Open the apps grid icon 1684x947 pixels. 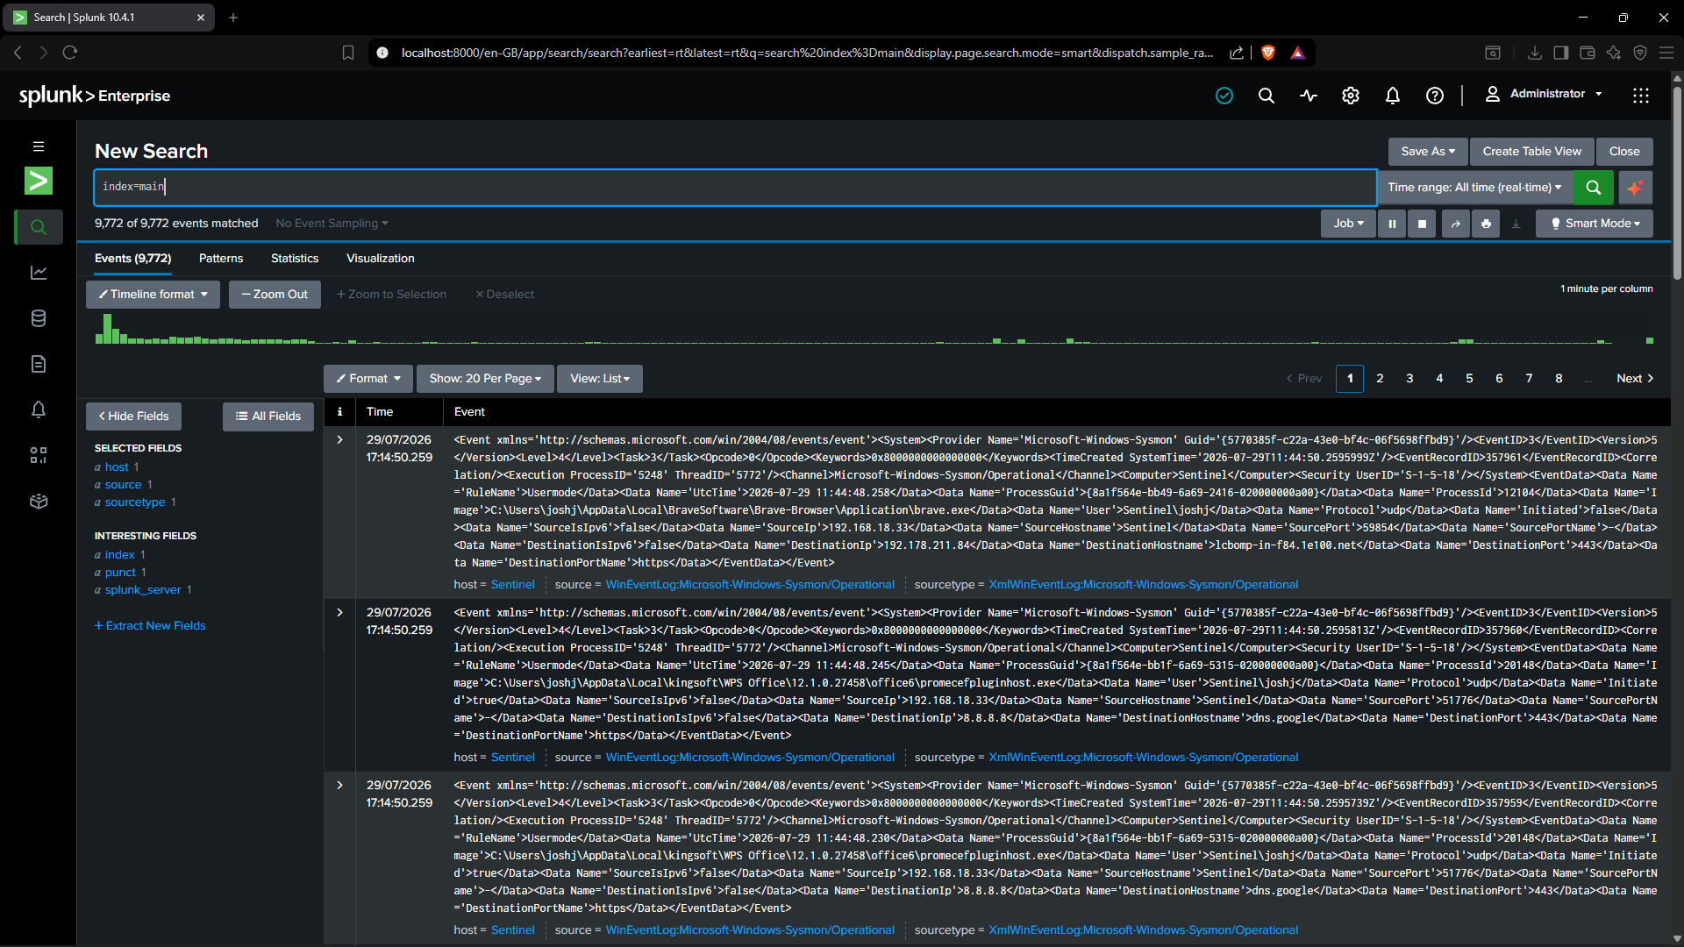click(x=1641, y=96)
